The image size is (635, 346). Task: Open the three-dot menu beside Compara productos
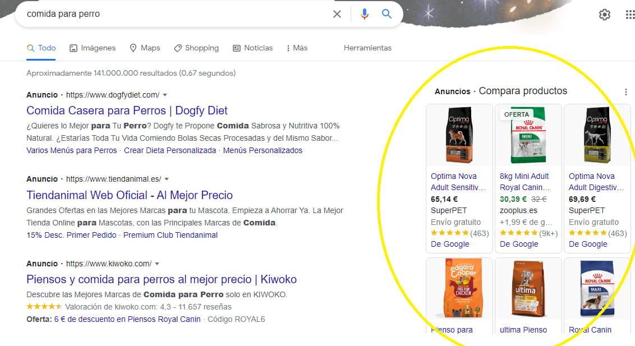tap(625, 92)
